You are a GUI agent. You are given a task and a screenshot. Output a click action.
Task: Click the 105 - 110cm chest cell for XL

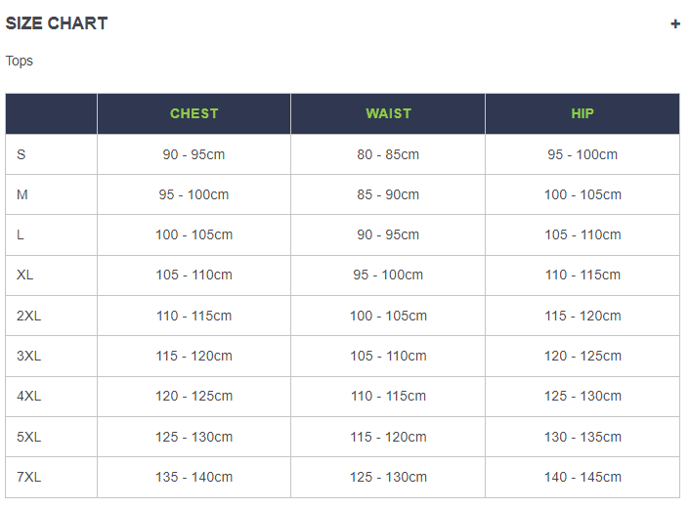pos(194,275)
